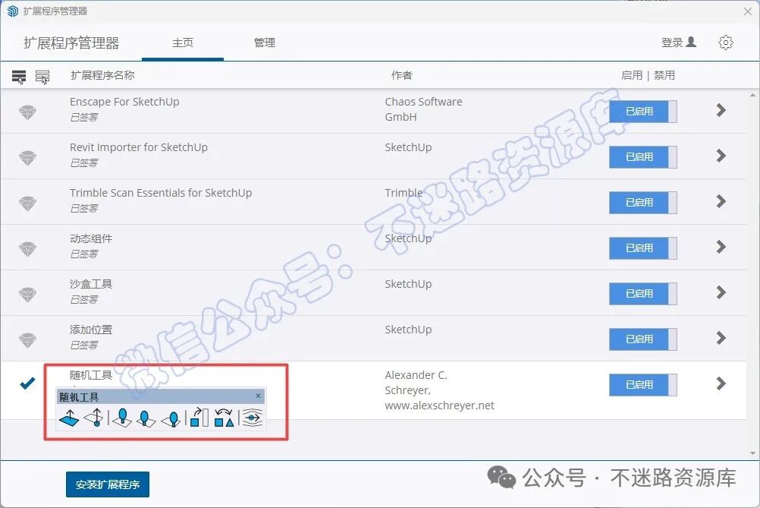Viewport: 760px width, 508px height.
Task: Select the 随机工具 extension name in list
Action: [91, 375]
